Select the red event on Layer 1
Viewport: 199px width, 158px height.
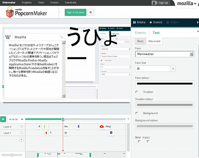46,133
